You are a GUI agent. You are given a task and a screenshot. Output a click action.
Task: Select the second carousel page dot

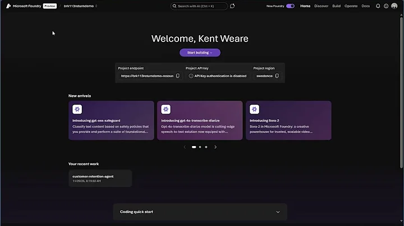[200, 147]
